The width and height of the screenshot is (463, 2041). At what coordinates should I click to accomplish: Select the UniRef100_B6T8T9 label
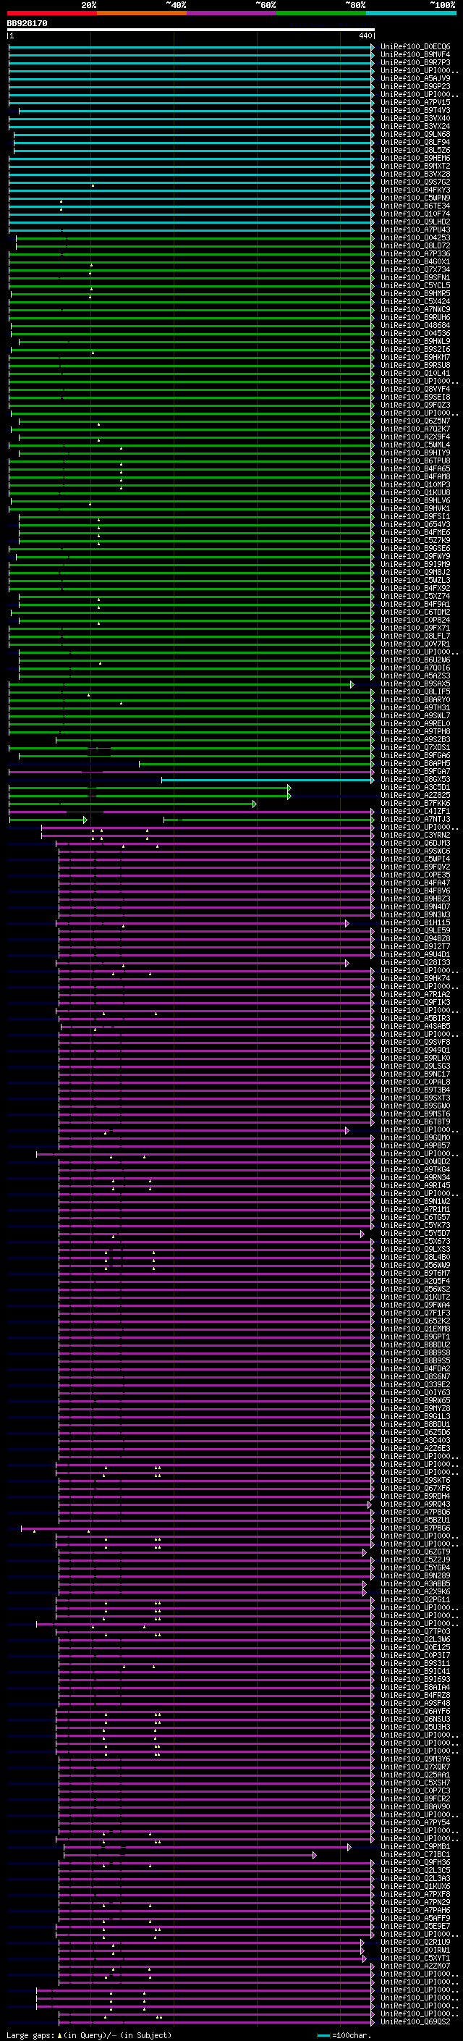click(415, 1122)
